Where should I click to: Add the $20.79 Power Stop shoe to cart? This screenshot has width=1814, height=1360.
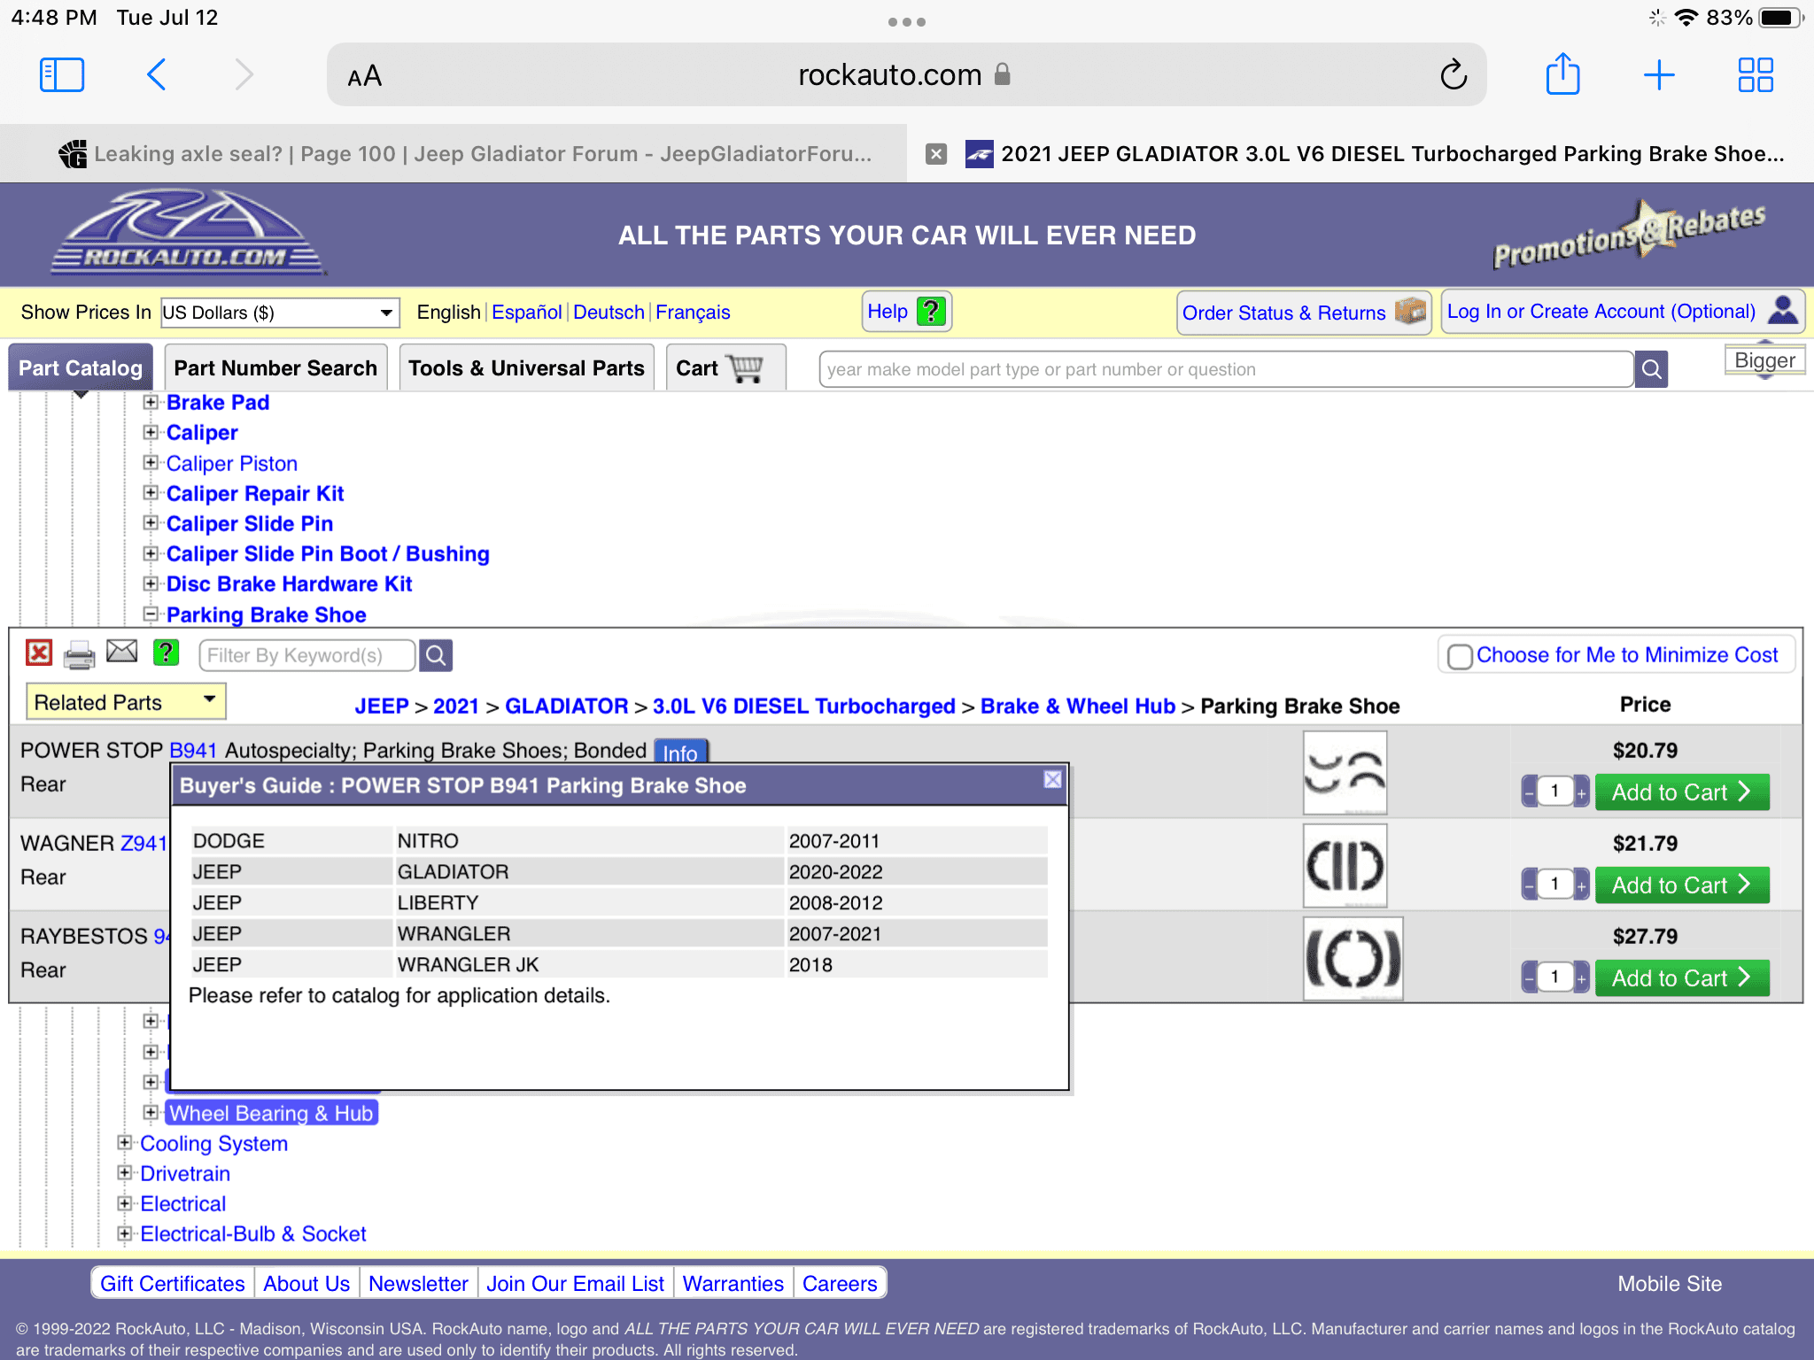[1682, 792]
